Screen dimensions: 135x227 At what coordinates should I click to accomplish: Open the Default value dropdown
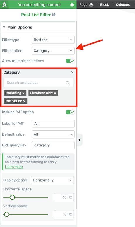[53, 134]
